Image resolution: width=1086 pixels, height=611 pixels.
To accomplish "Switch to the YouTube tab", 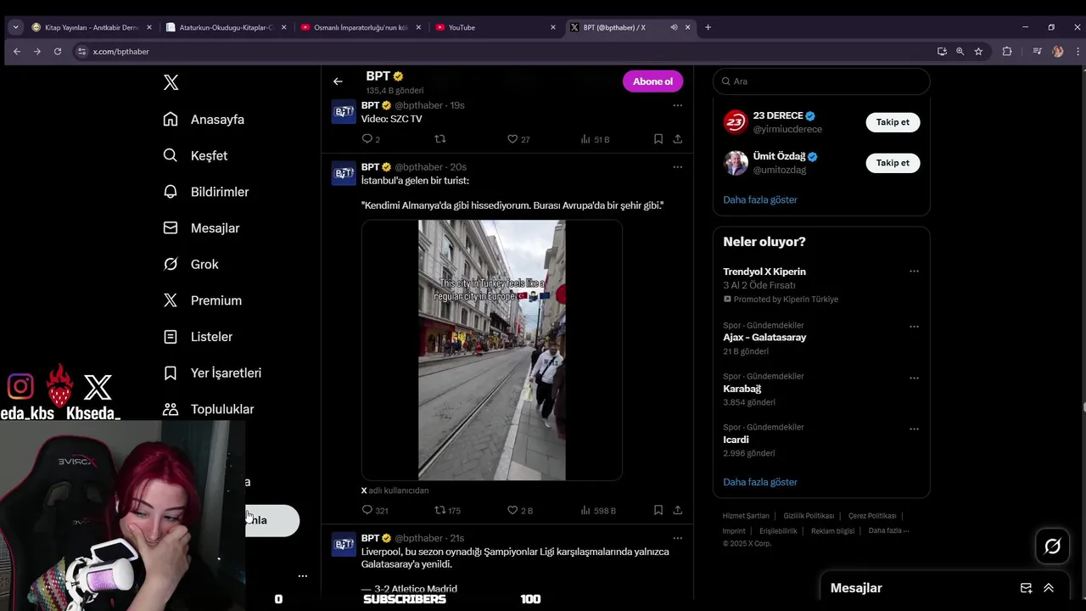I will (497, 27).
